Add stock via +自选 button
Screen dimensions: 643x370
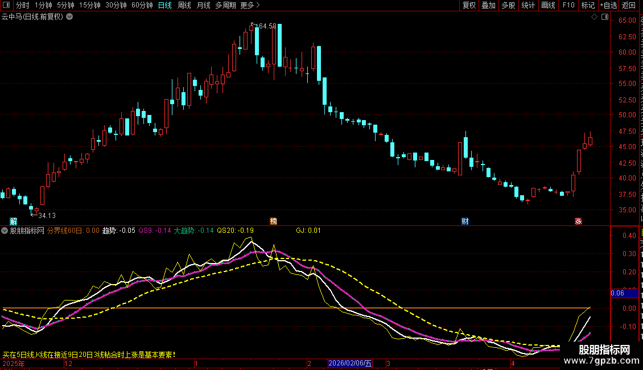(x=608, y=5)
